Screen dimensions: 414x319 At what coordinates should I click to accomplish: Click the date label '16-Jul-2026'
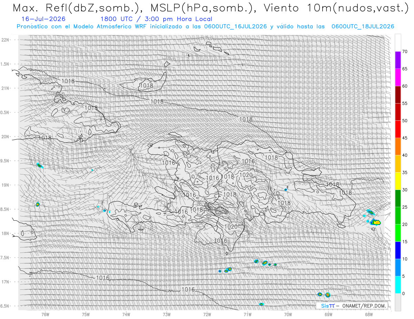pos(43,19)
